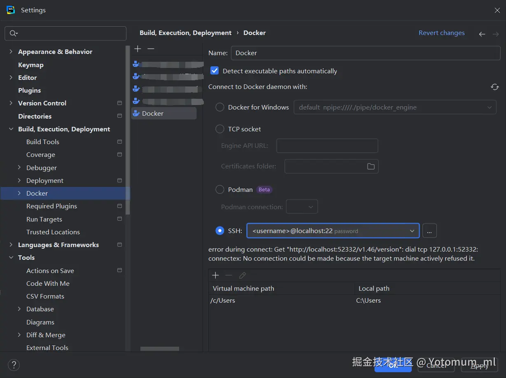Collapse the Tools section
506x378 pixels.
[x=11, y=257]
